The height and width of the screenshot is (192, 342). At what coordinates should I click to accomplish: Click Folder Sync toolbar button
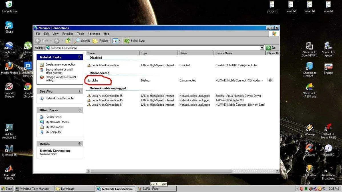coord(134,41)
